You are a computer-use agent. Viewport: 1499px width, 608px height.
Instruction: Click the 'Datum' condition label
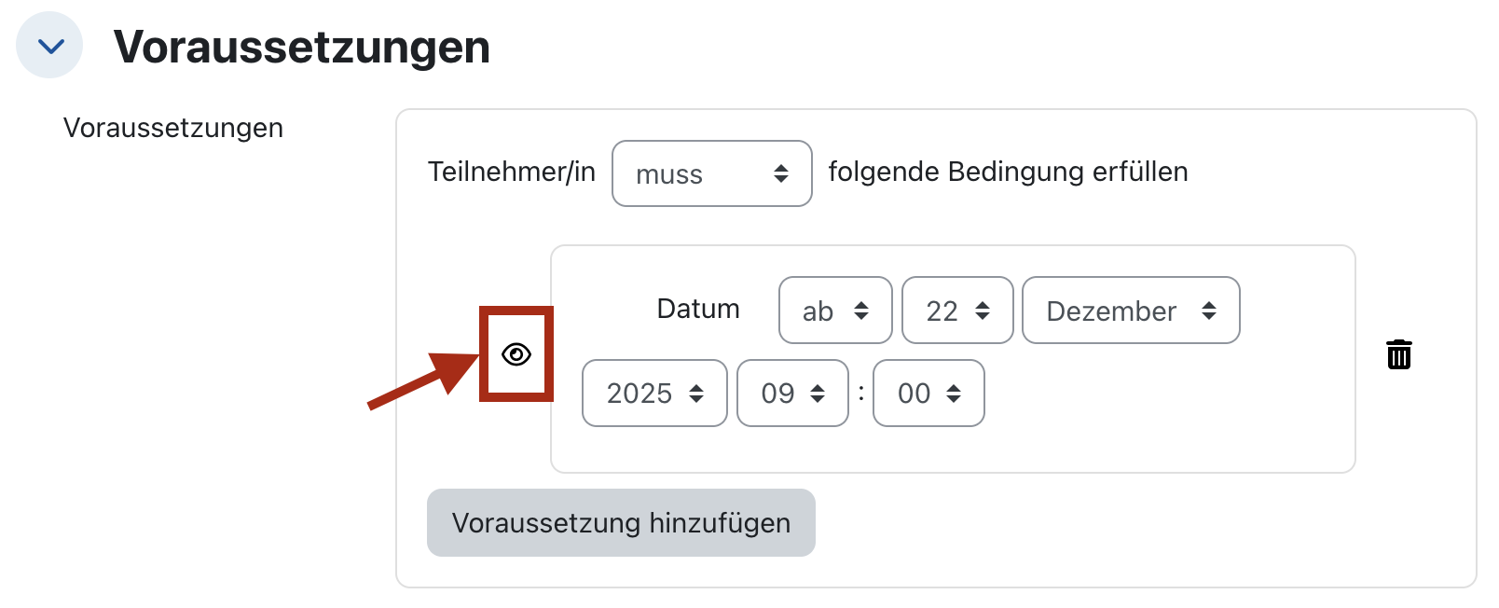tap(698, 309)
